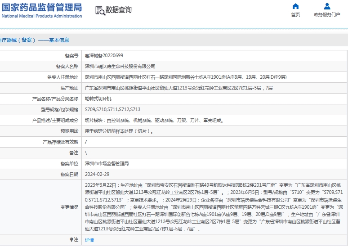The width and height of the screenshot is (348, 247).
Task: Click the 备案日期 row label
Action: (69, 175)
